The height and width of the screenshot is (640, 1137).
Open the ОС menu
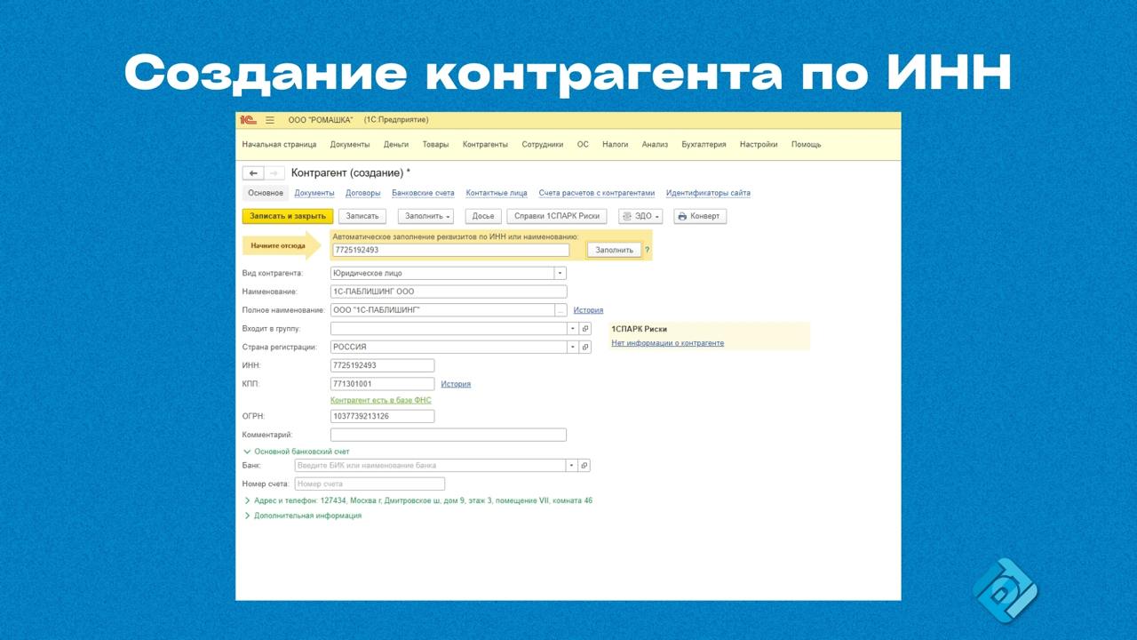[583, 144]
